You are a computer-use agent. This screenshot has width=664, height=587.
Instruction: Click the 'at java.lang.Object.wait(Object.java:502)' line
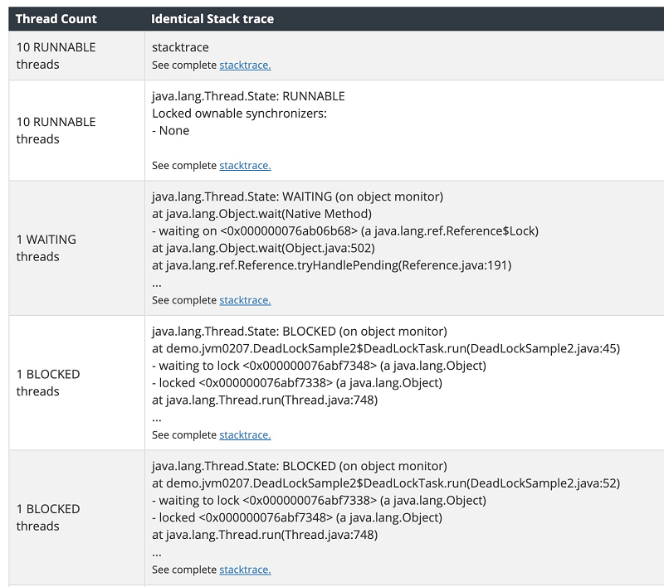[x=263, y=248]
